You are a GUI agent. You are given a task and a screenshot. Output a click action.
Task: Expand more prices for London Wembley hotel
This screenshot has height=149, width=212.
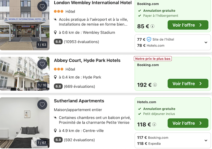pos(206,42)
